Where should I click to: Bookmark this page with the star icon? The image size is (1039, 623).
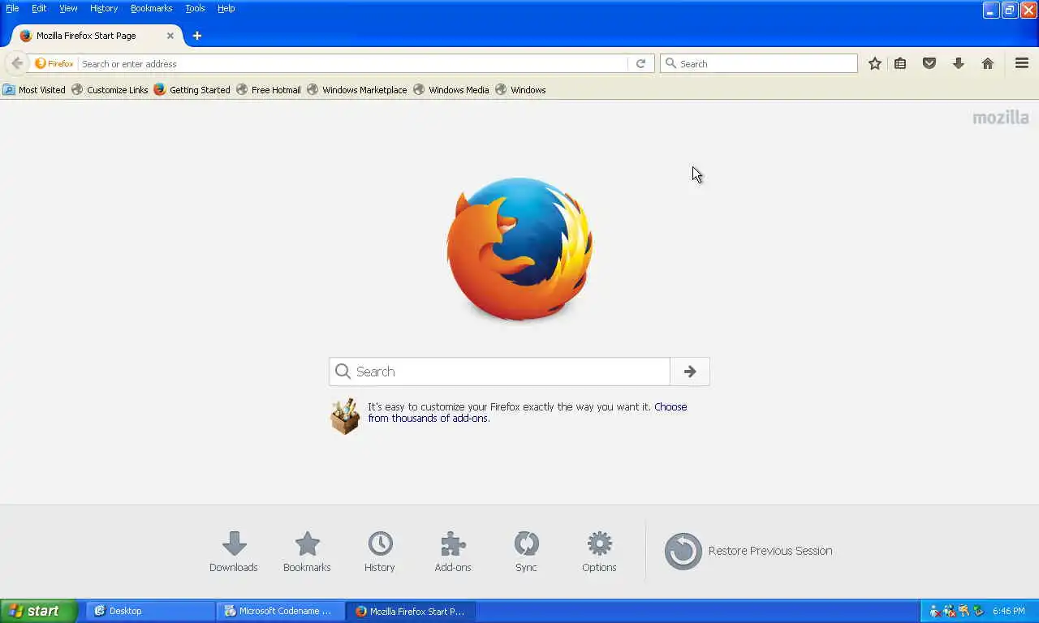coord(874,63)
